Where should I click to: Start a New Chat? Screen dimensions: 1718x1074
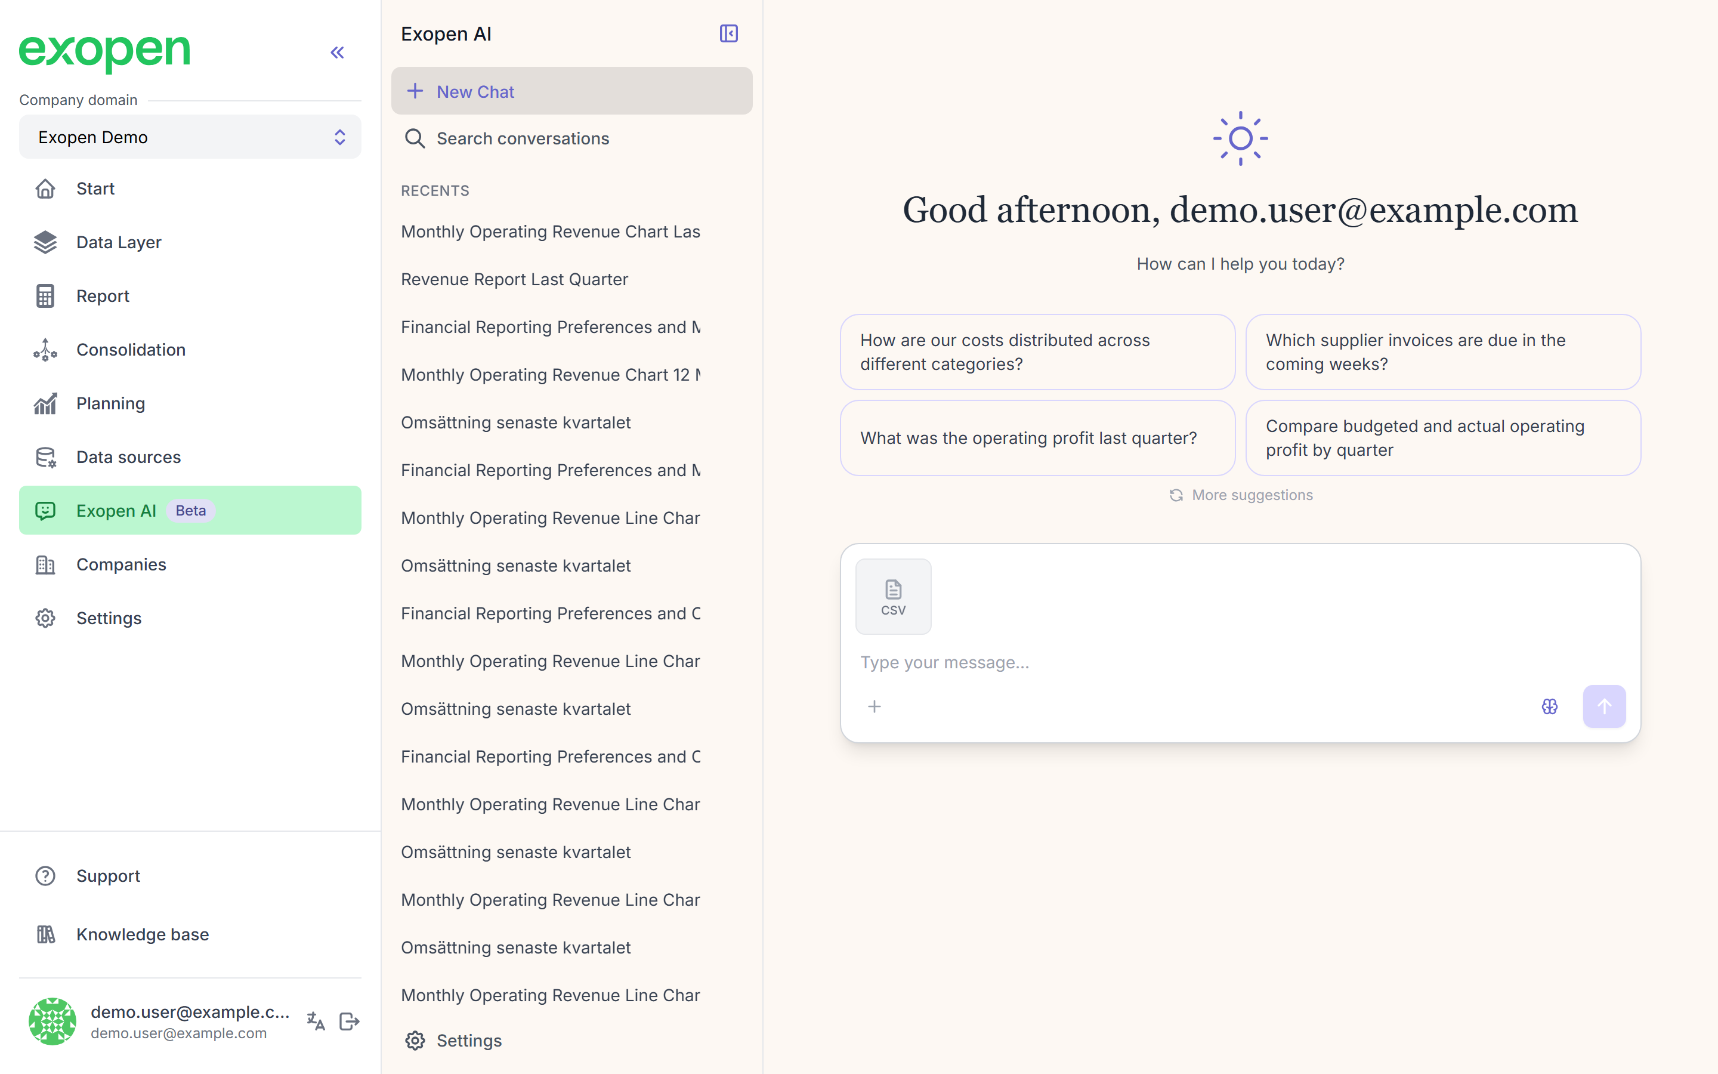tap(571, 91)
